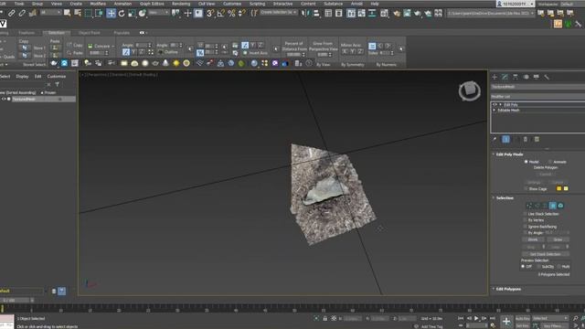Toggle the Angle Snap icon

point(221,14)
